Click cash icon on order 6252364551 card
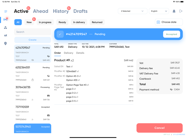The image size is (186, 139). (48, 76)
